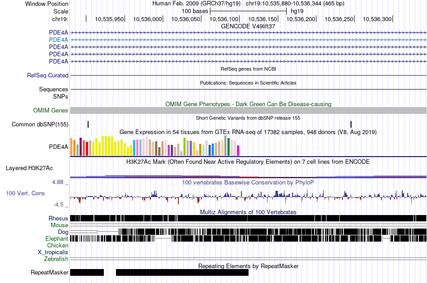Open Repeating Elements by RepeatMasker title
This screenshot has height=283, width=427.
248,266
